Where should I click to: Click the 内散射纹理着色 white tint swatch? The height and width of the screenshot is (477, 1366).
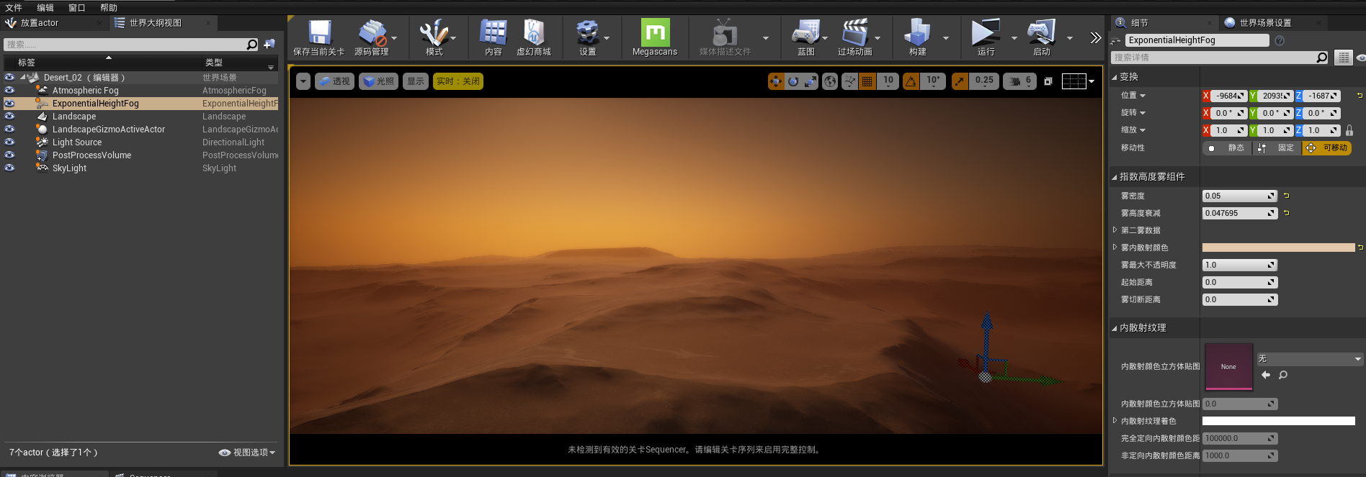pos(1279,421)
